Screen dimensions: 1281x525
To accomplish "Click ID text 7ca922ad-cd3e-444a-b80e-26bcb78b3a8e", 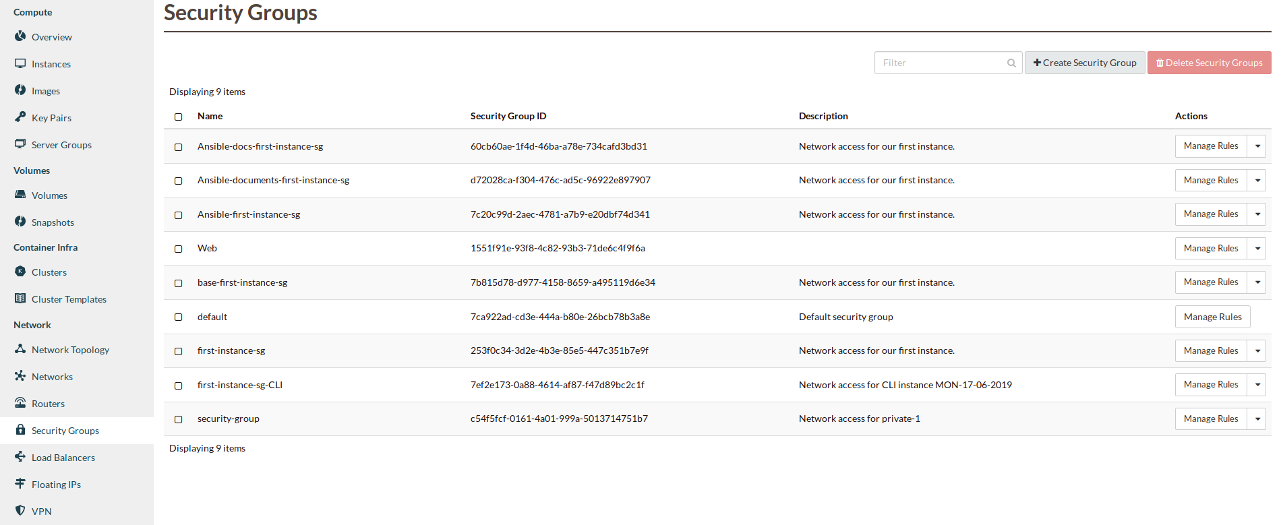I will (560, 317).
